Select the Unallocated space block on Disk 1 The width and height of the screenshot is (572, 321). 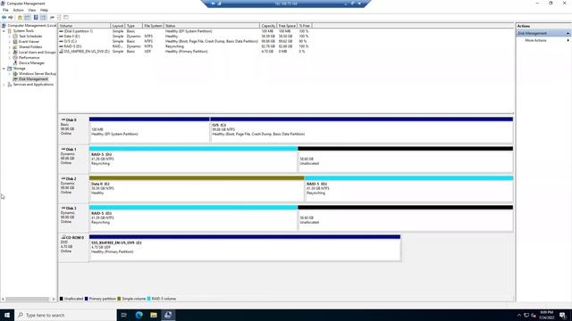(x=405, y=160)
